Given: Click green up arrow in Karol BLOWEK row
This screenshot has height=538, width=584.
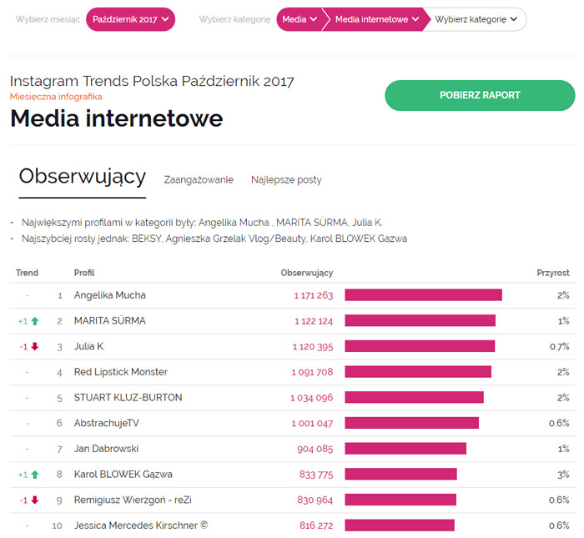Looking at the screenshot, I should (x=35, y=475).
